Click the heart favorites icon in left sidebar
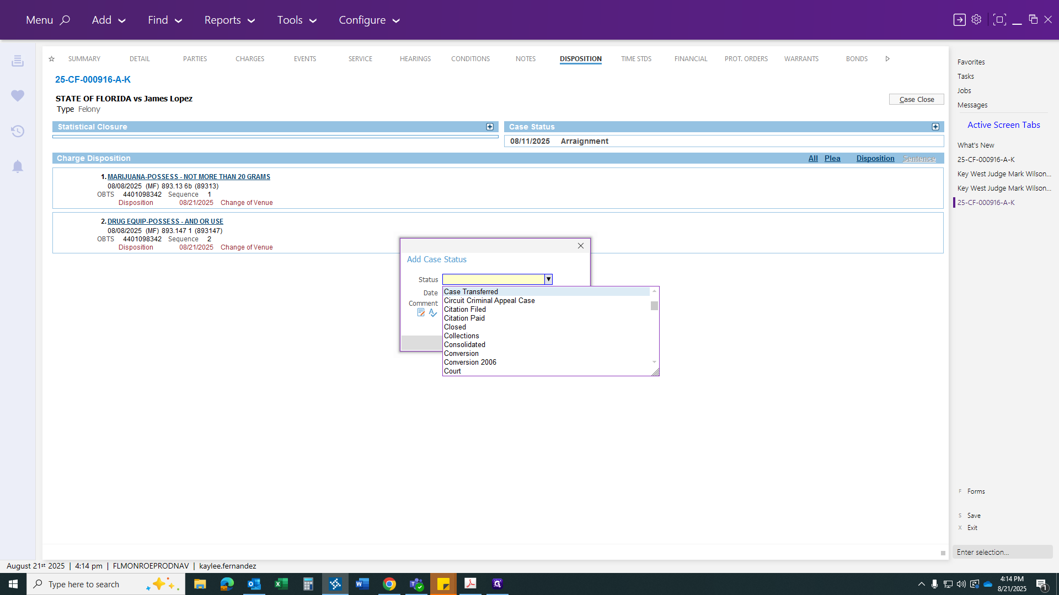The image size is (1059, 595). [18, 96]
